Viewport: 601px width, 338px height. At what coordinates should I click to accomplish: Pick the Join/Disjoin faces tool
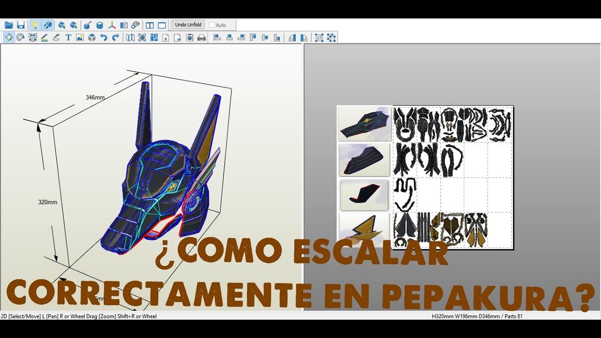pyautogui.click(x=32, y=38)
